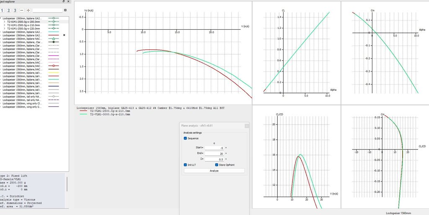Expand the T2-VLM1-2500.0g-x-200.0mm polar
Image resolution: width=429 pixels, height=215 pixels.
[x=4, y=22]
